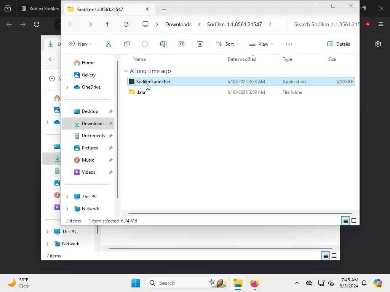Open the notifications bell in taskbar
390x292 pixels.
point(364,283)
